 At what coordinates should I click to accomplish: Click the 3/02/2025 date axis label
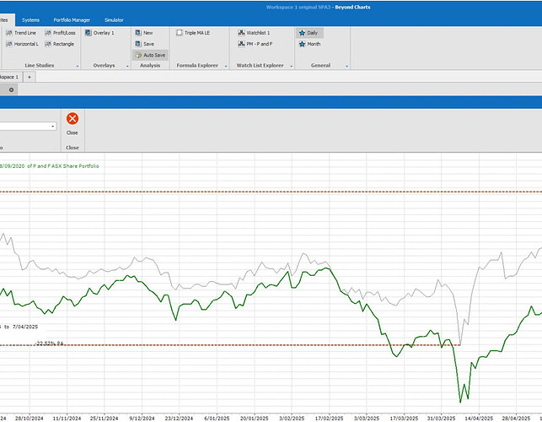[292, 418]
